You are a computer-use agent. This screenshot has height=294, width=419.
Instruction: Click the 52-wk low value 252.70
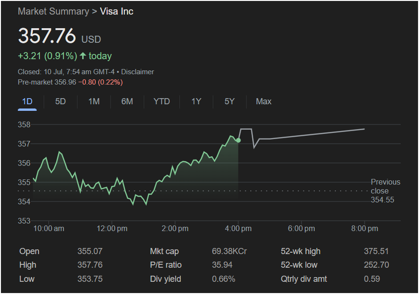point(376,265)
